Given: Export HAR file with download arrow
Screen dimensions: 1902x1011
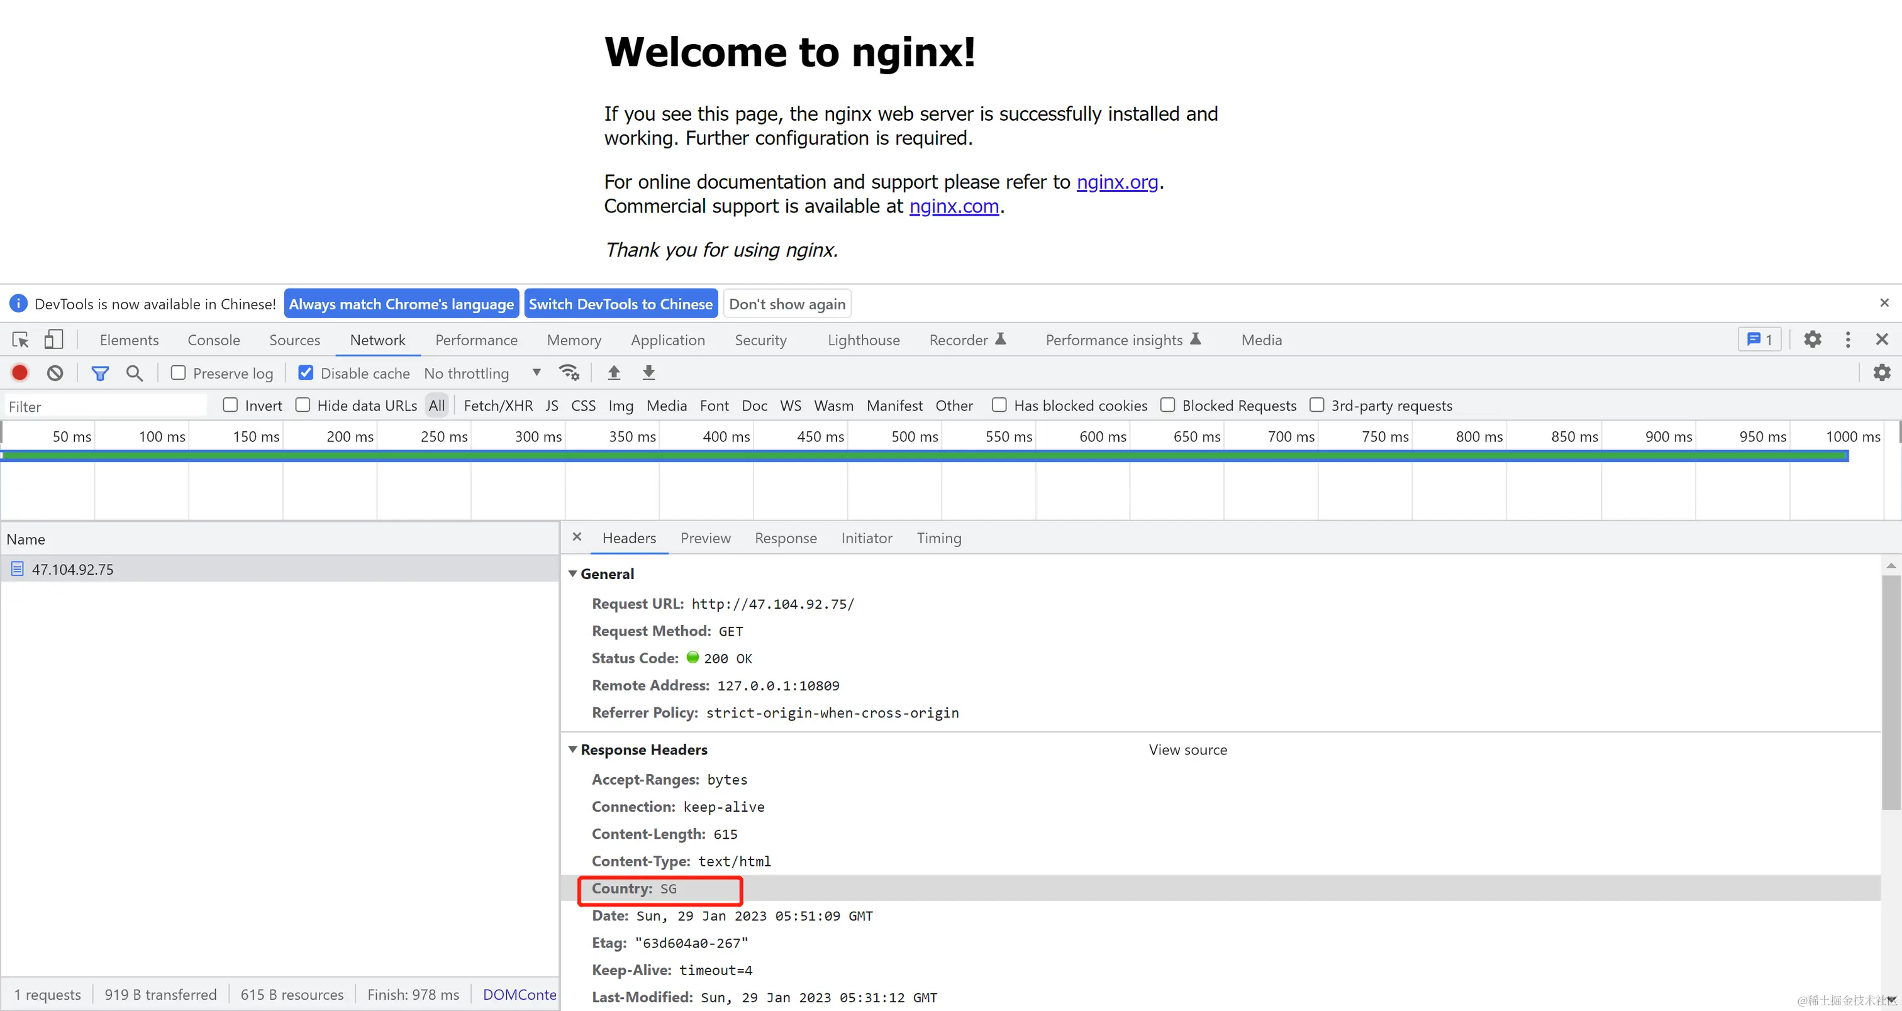Looking at the screenshot, I should point(648,373).
